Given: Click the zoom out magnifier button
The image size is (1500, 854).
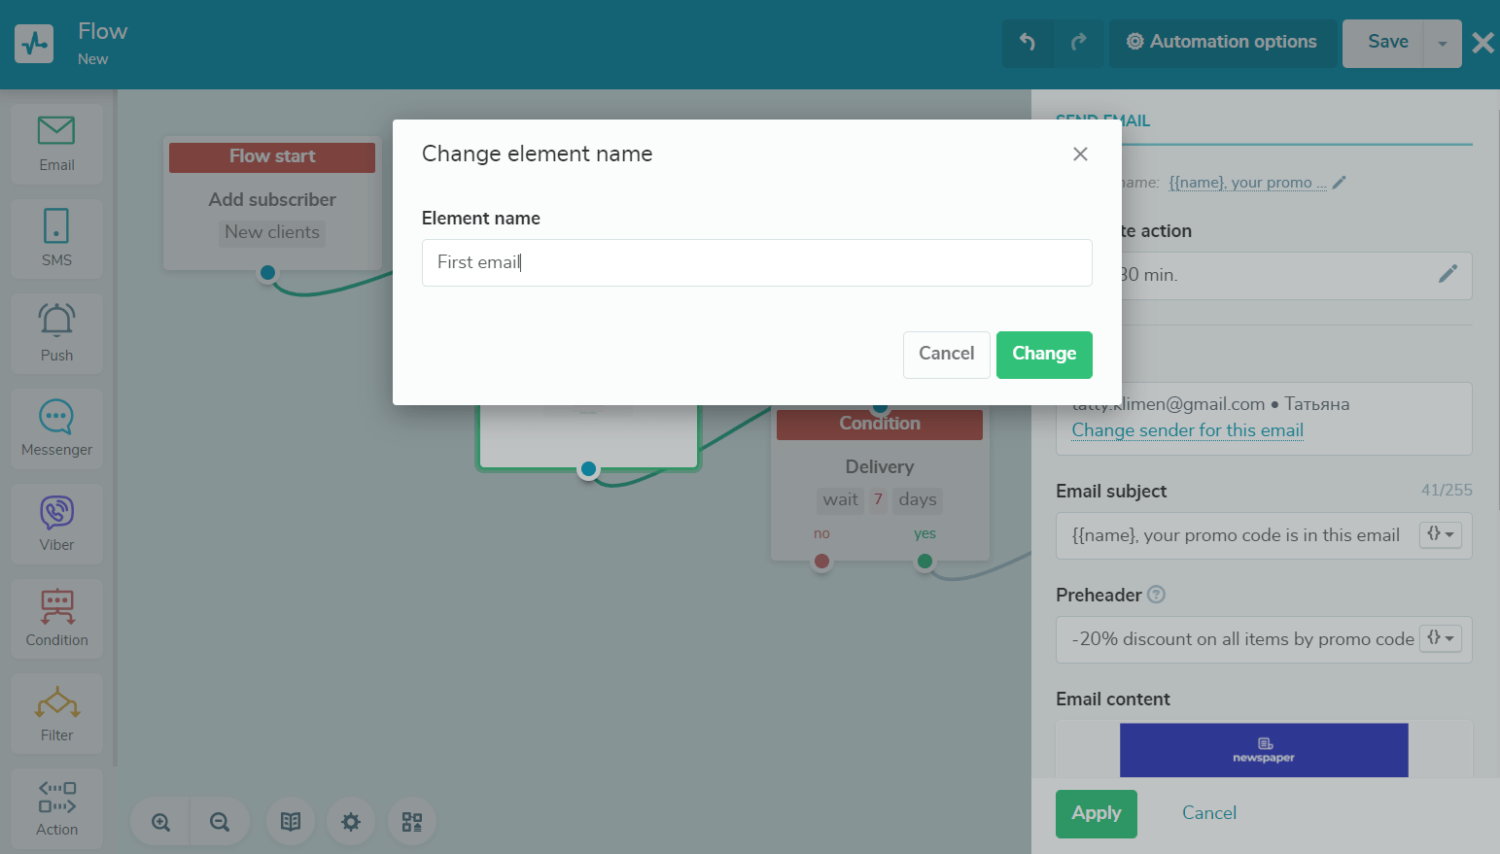Looking at the screenshot, I should (x=220, y=822).
